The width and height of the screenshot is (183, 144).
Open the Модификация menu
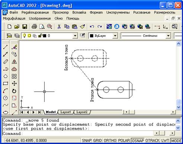[14, 19]
